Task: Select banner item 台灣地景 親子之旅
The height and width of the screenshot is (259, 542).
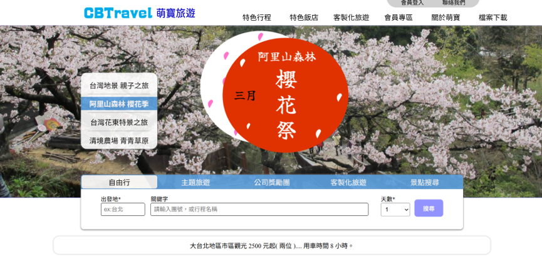Action: [x=119, y=86]
